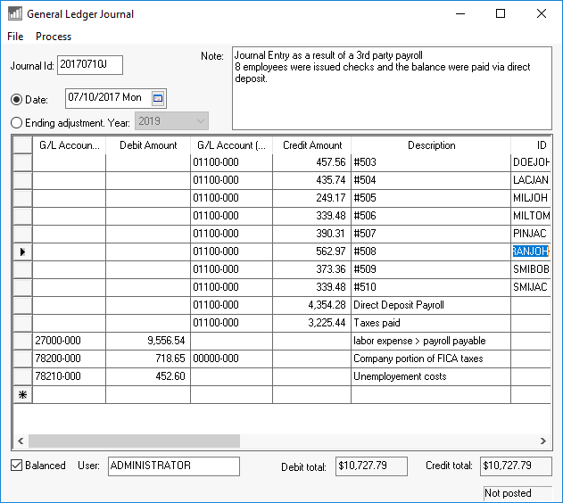Viewport: 563px width, 503px height.
Task: Click the Description column header
Action: pyautogui.click(x=431, y=145)
